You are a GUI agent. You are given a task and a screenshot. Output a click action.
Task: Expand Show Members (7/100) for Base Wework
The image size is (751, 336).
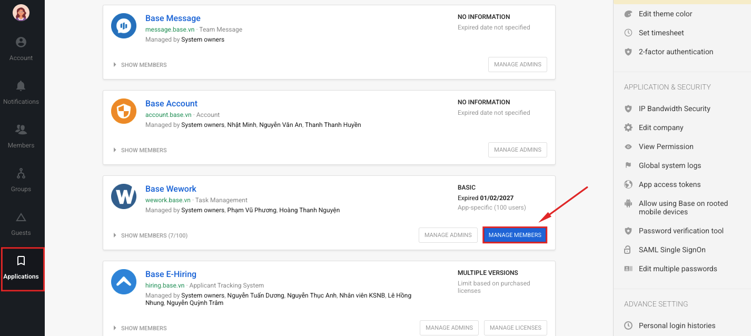point(151,235)
